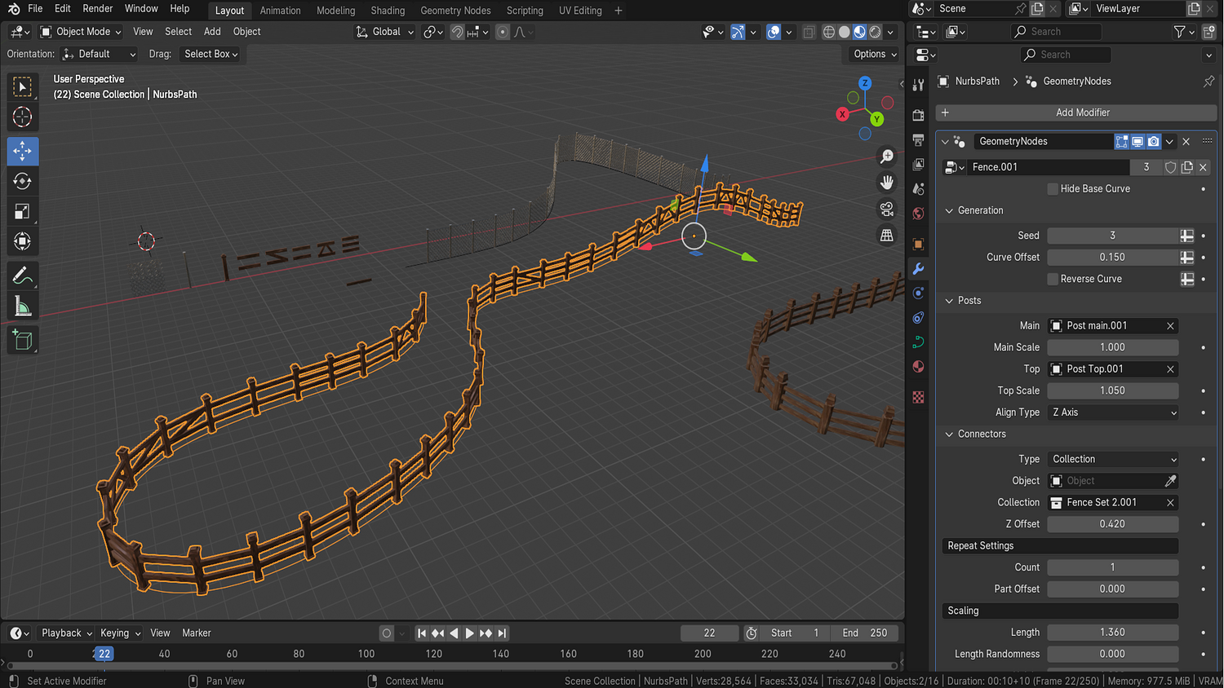
Task: Open the File menu
Action: click(35, 9)
